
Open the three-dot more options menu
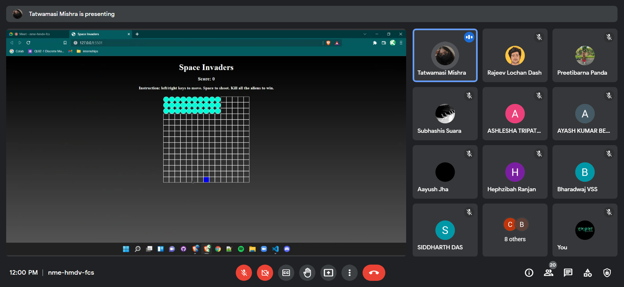pos(350,273)
